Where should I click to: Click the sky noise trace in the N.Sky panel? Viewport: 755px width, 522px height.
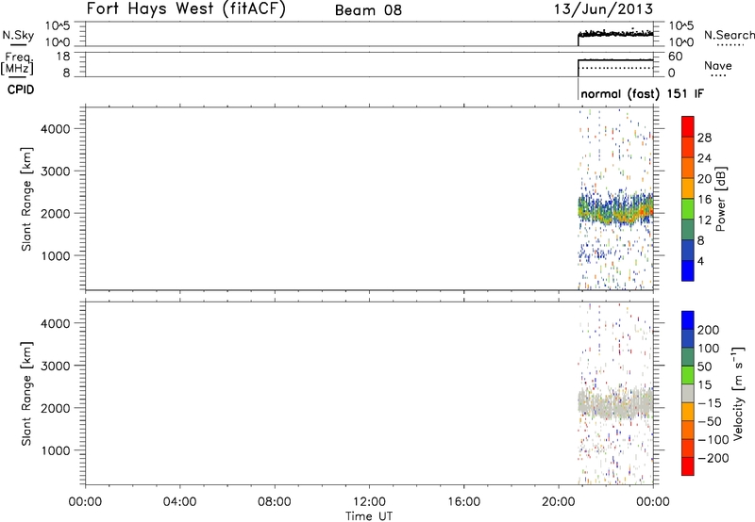615,34
